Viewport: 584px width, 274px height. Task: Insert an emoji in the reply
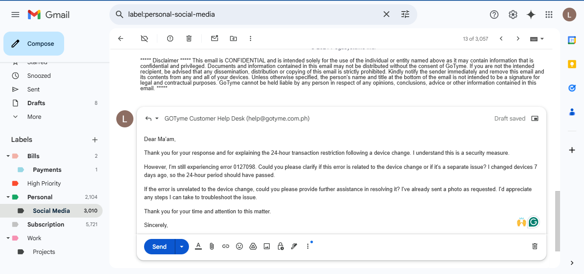click(239, 246)
